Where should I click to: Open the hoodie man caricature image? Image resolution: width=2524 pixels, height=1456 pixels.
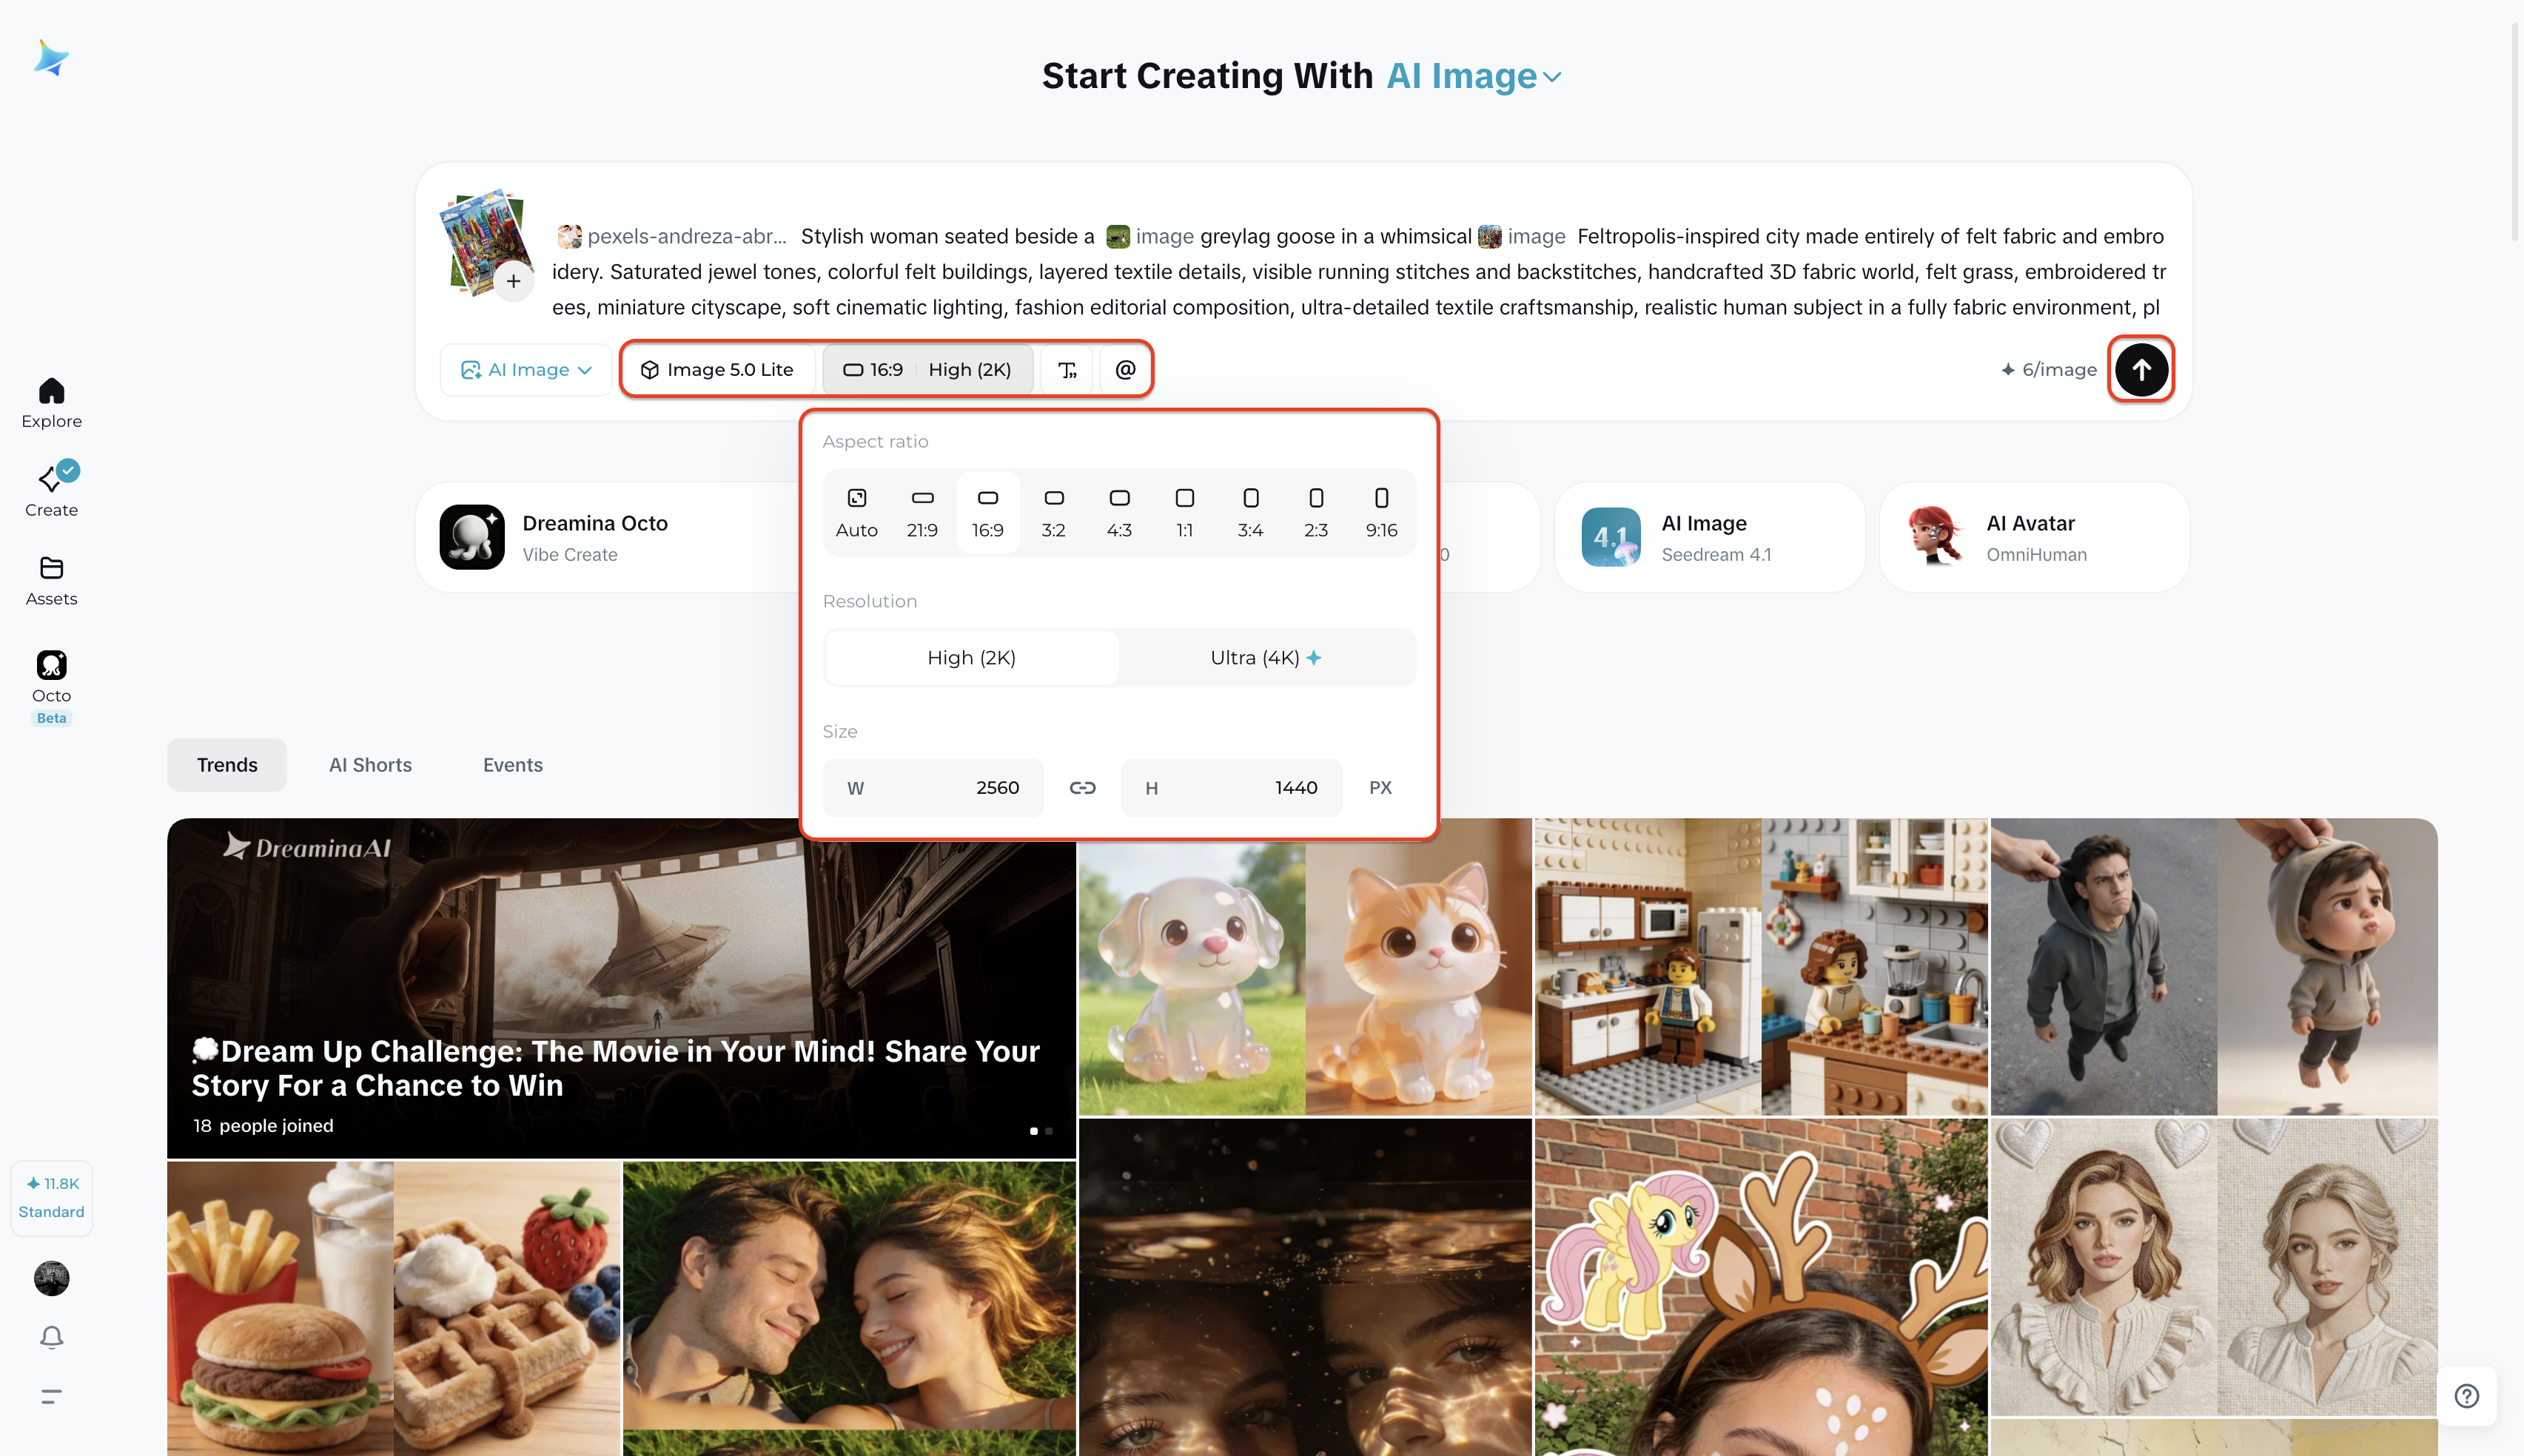[2214, 967]
